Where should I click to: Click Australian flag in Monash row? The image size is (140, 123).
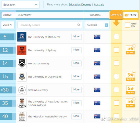tap(97, 63)
